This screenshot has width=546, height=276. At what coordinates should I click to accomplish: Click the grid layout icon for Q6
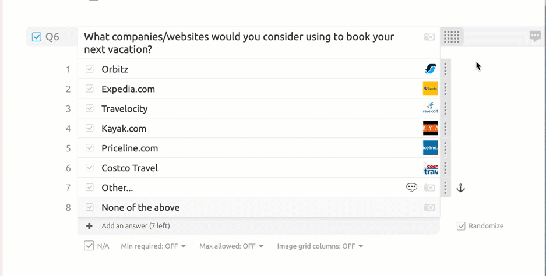452,37
